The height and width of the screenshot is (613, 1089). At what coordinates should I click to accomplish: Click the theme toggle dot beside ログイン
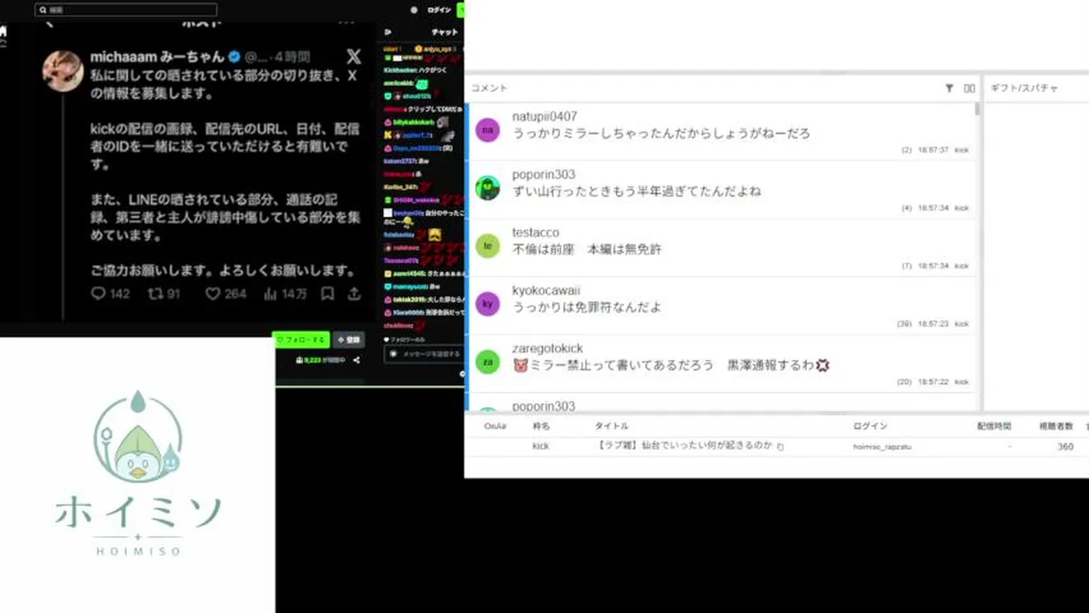[414, 10]
